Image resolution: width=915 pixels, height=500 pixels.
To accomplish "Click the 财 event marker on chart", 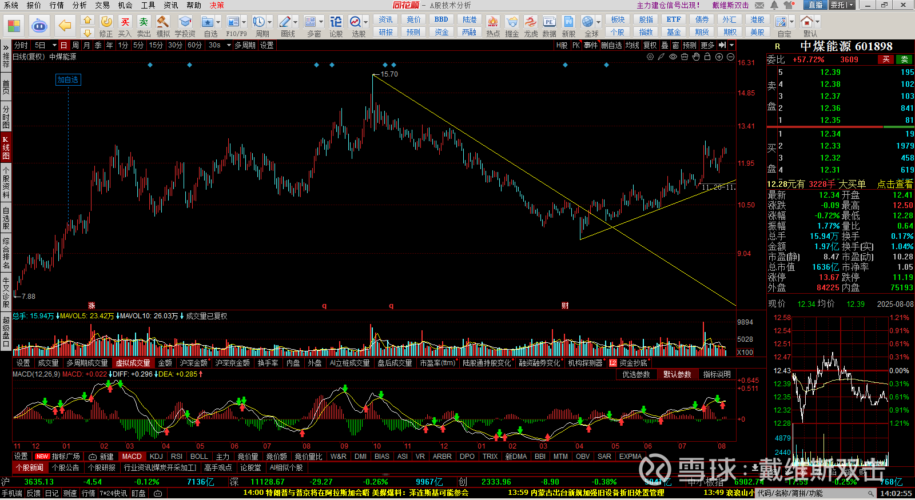I will pos(565,306).
